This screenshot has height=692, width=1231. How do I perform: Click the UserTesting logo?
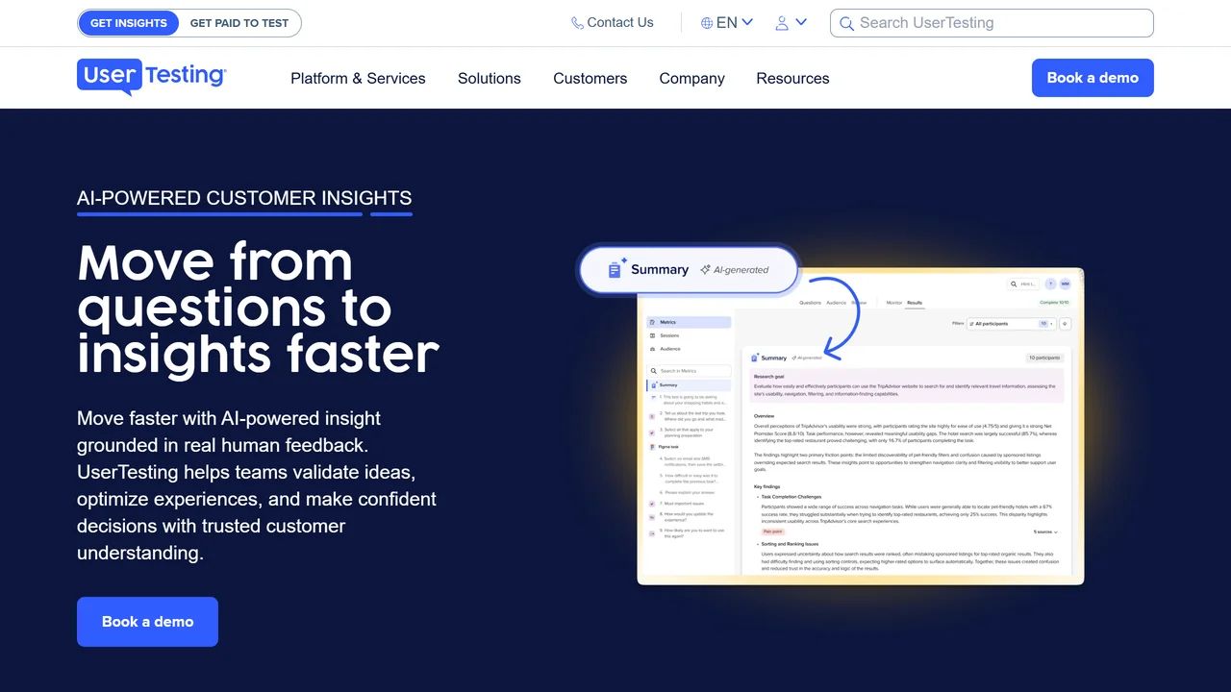coord(152,77)
